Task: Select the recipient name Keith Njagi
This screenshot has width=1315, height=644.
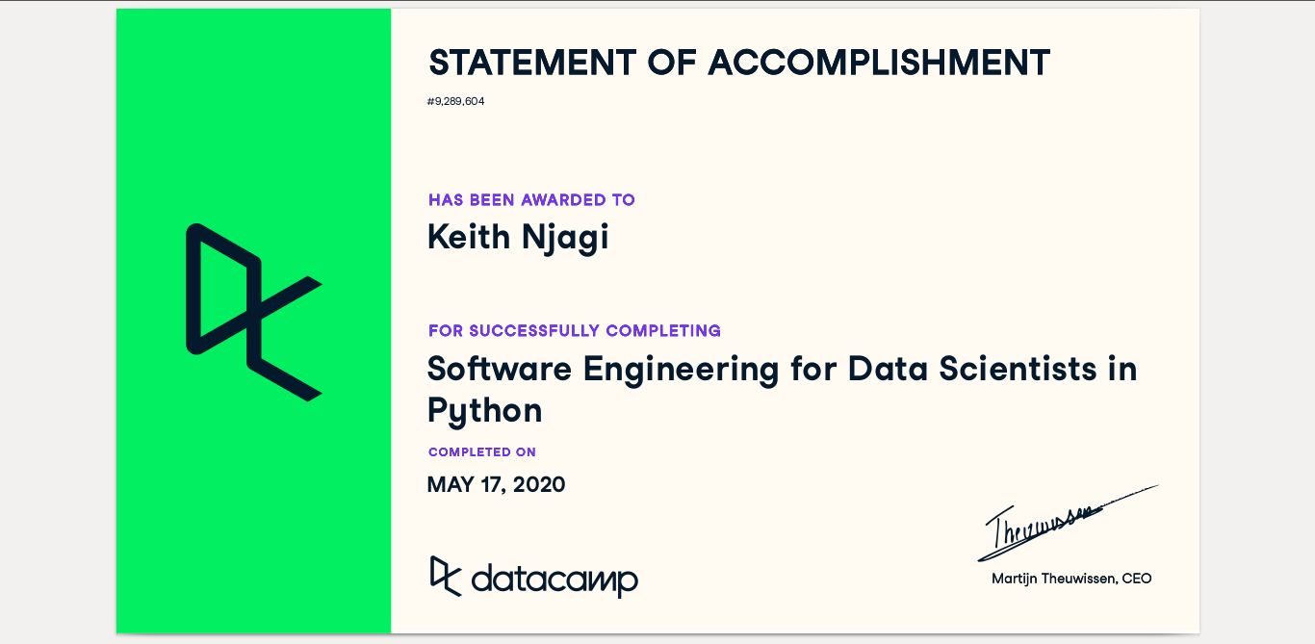Action: [x=518, y=237]
